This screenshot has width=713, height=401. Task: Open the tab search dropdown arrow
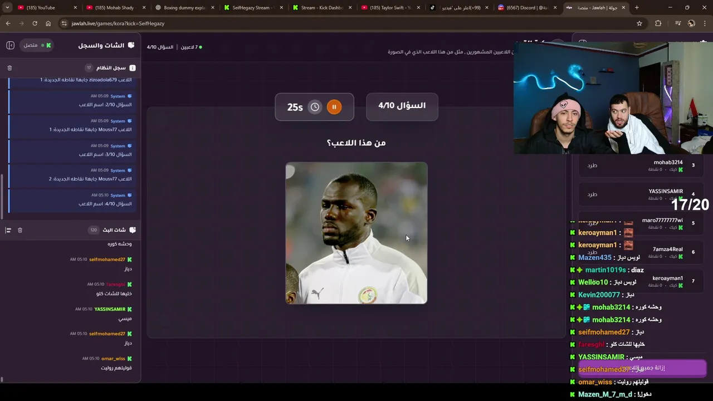tap(7, 8)
